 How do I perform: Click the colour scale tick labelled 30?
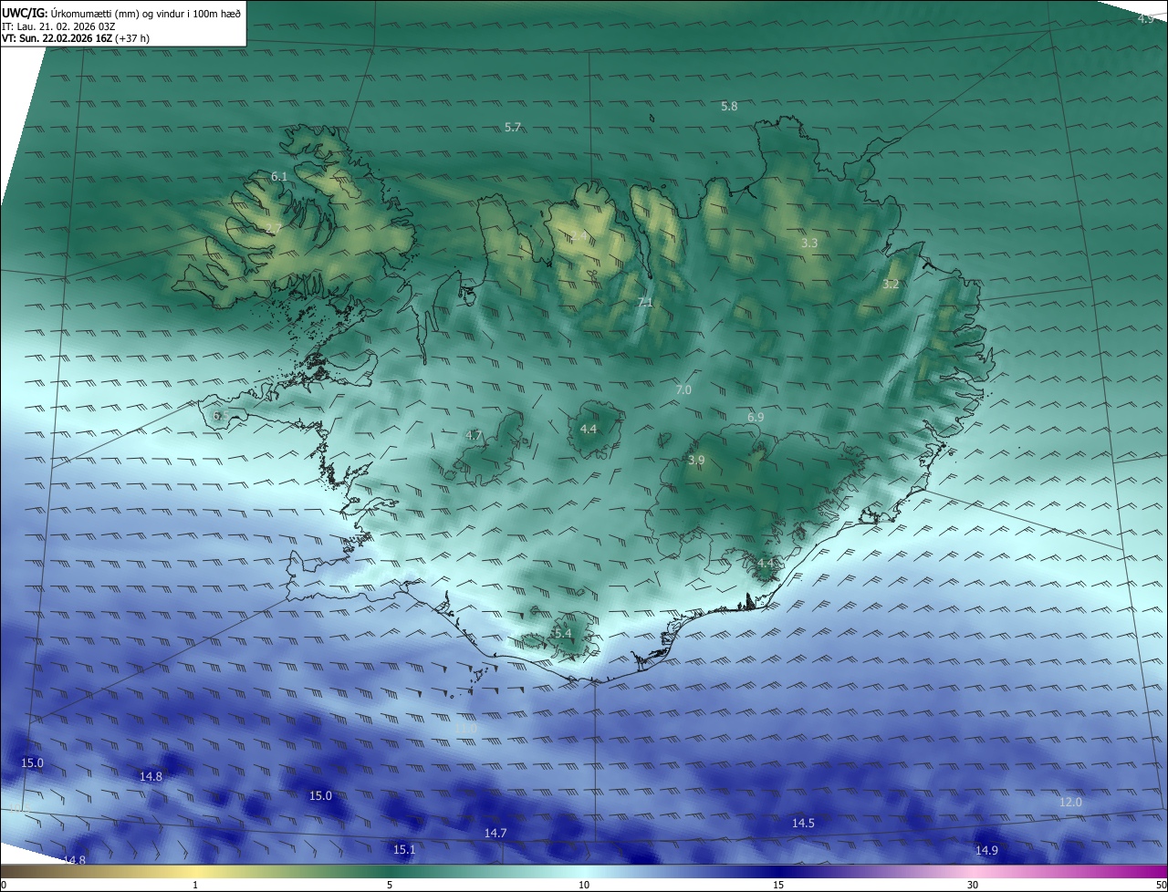coord(973,886)
